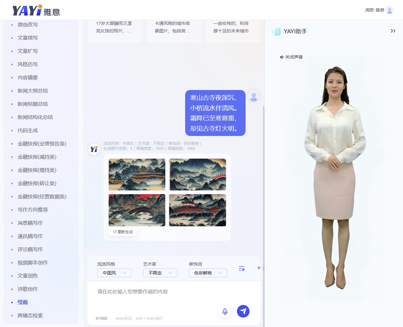Viewport: 403px width, 327px height.
Task: Open 代码生成 from the sidebar
Action: click(28, 130)
